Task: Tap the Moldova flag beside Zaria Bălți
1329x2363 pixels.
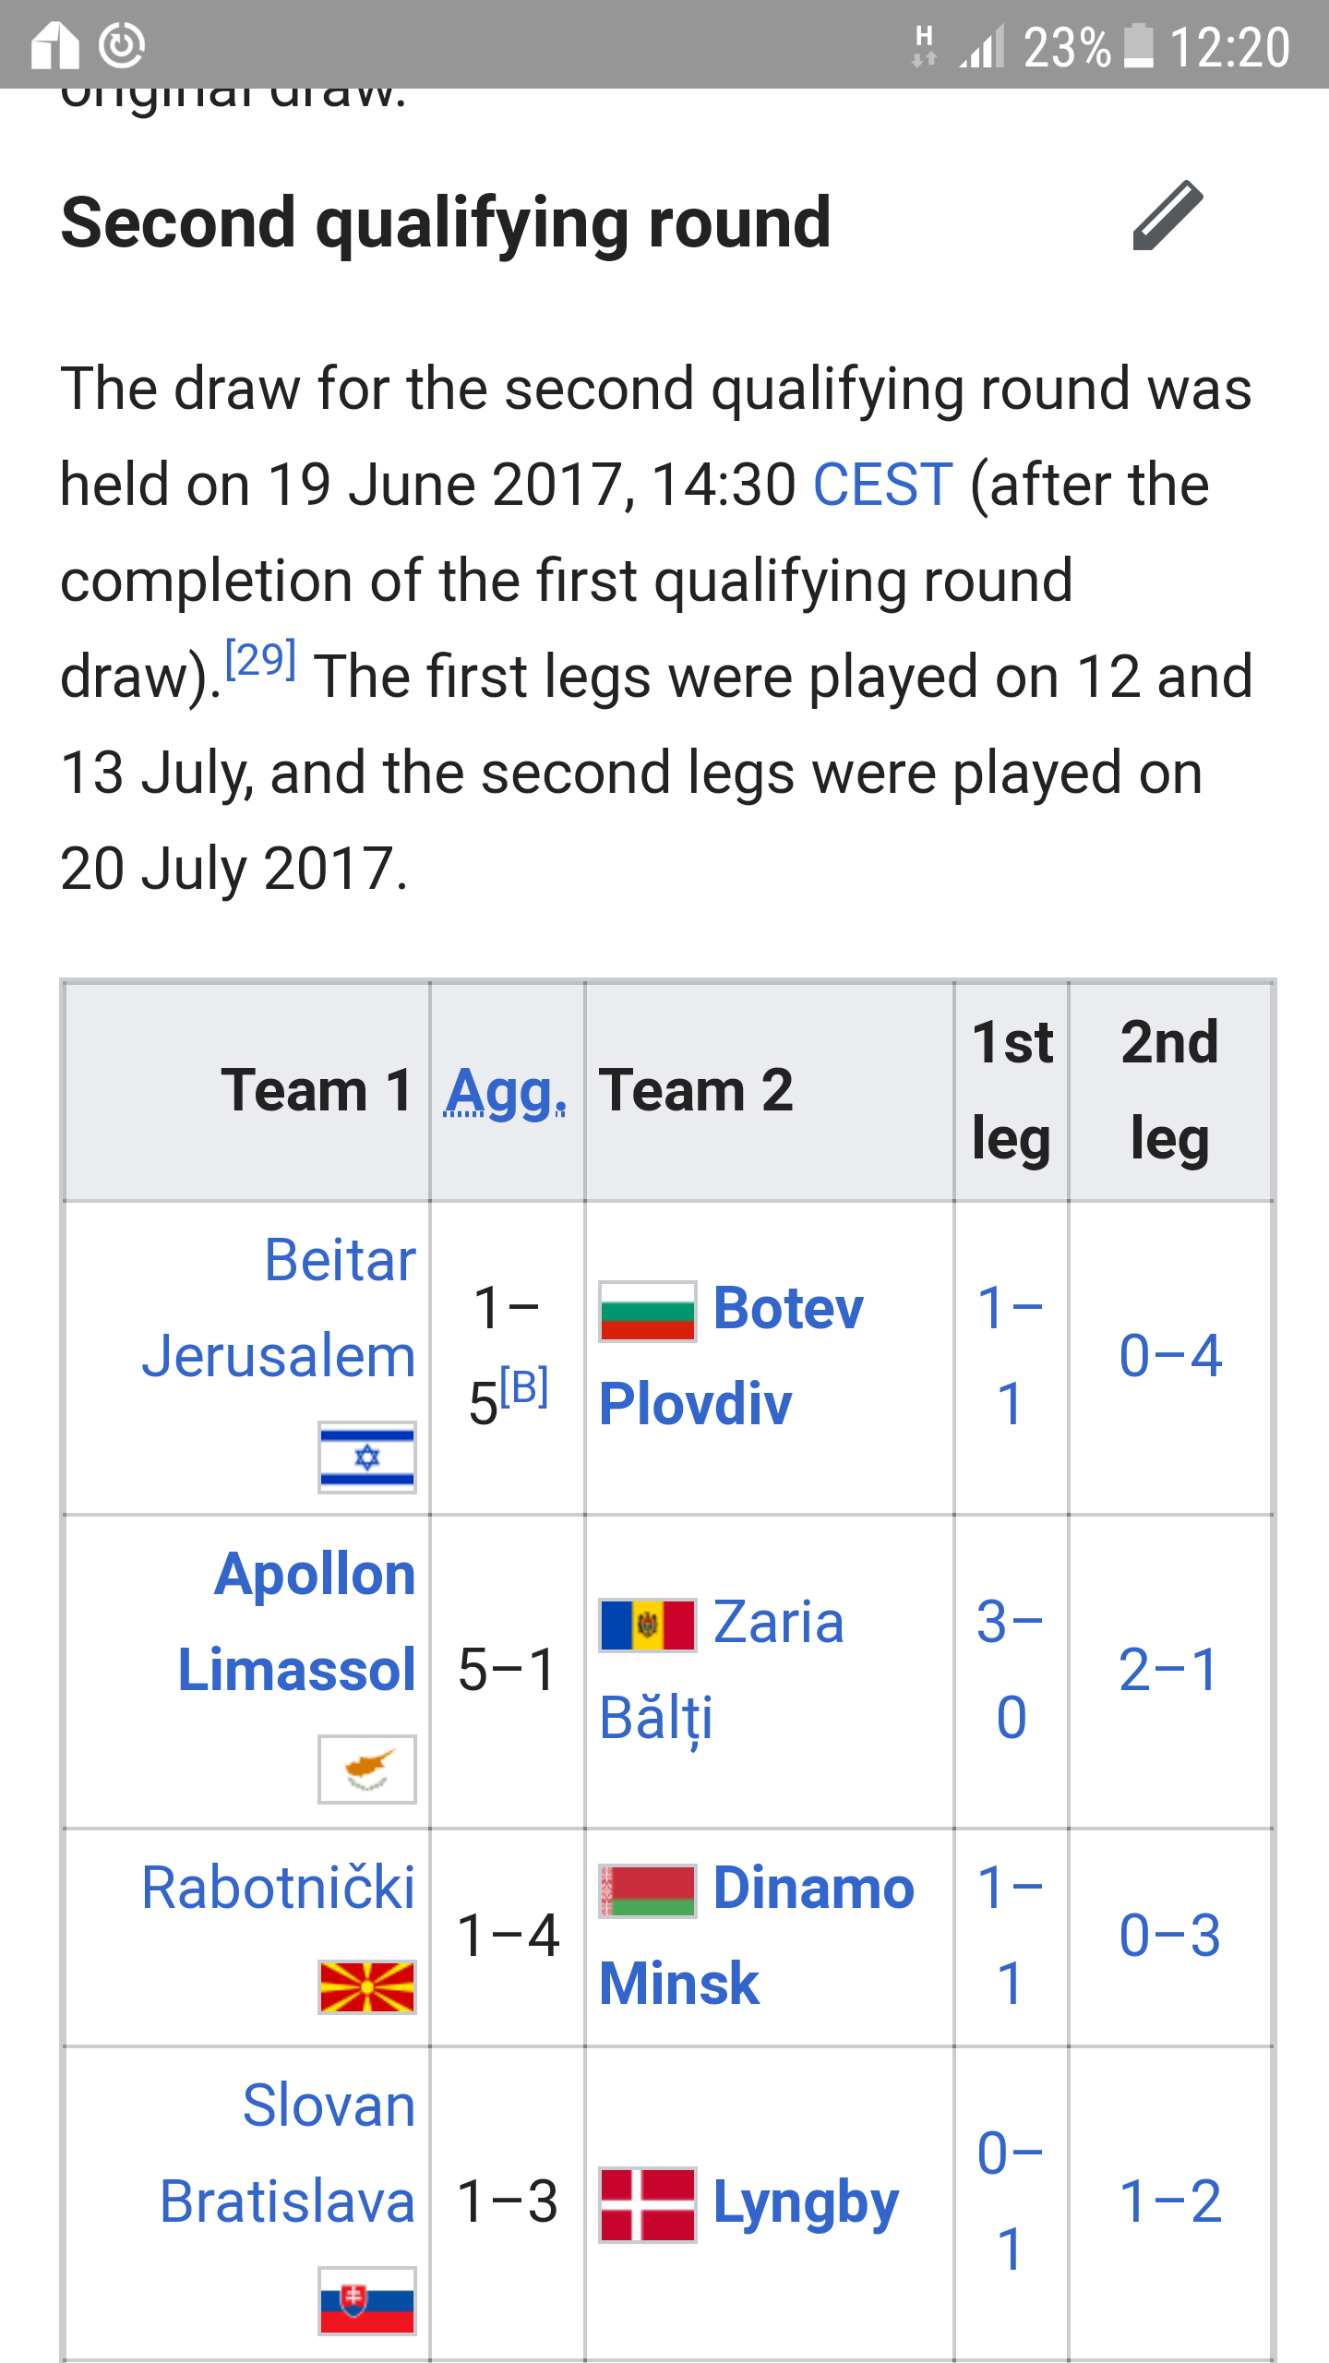Action: (x=647, y=1625)
